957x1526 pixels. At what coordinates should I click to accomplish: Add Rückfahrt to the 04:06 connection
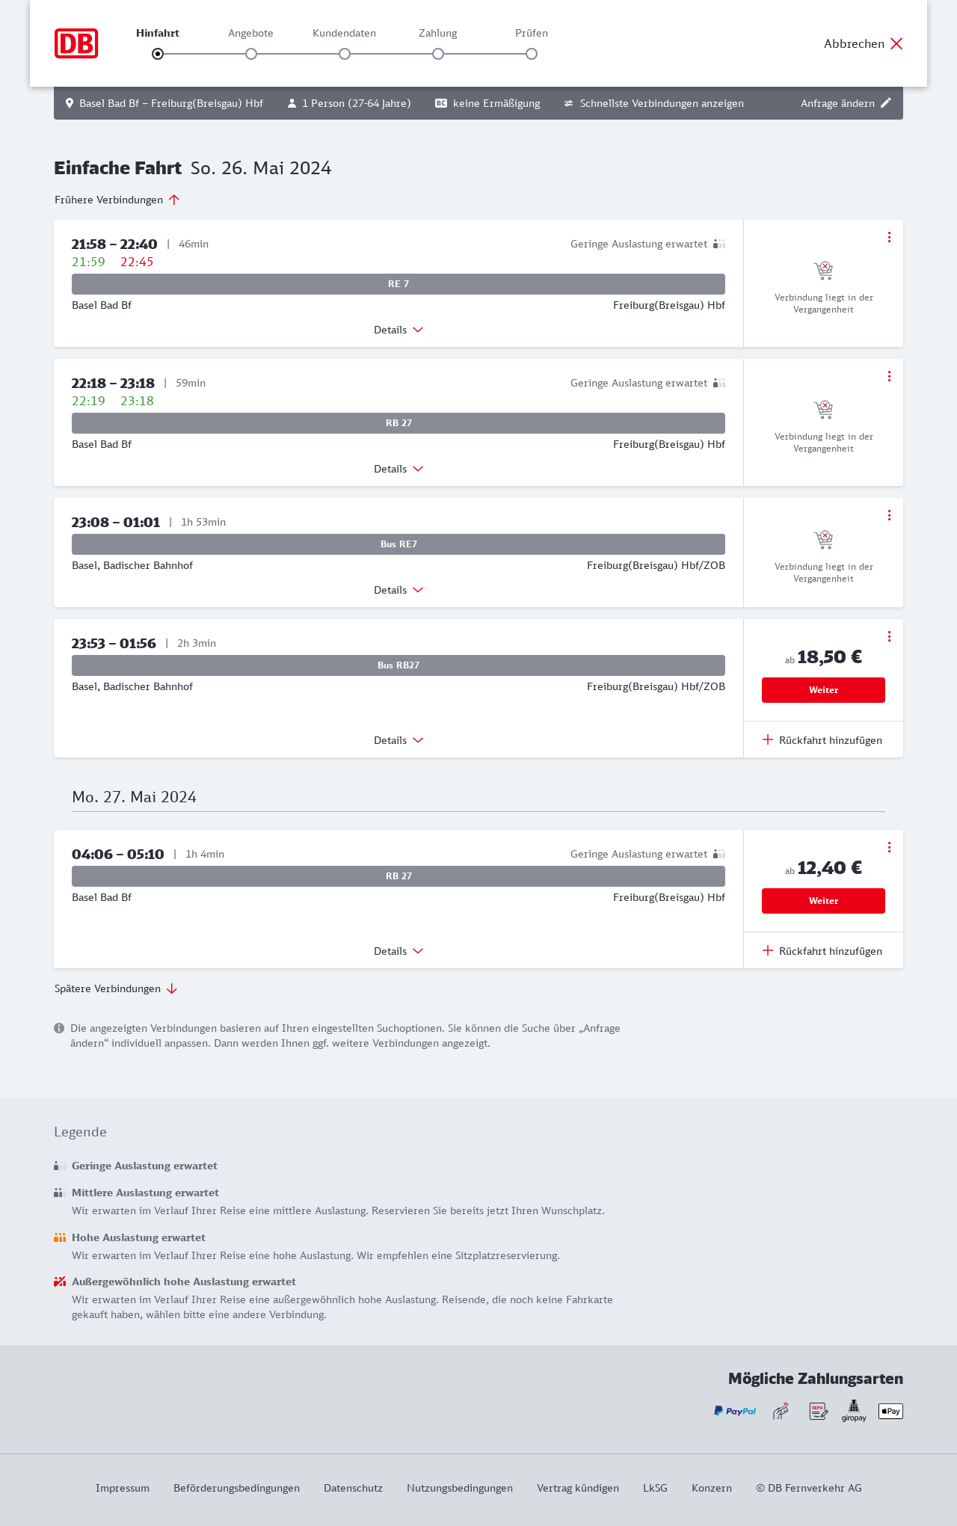coord(822,951)
